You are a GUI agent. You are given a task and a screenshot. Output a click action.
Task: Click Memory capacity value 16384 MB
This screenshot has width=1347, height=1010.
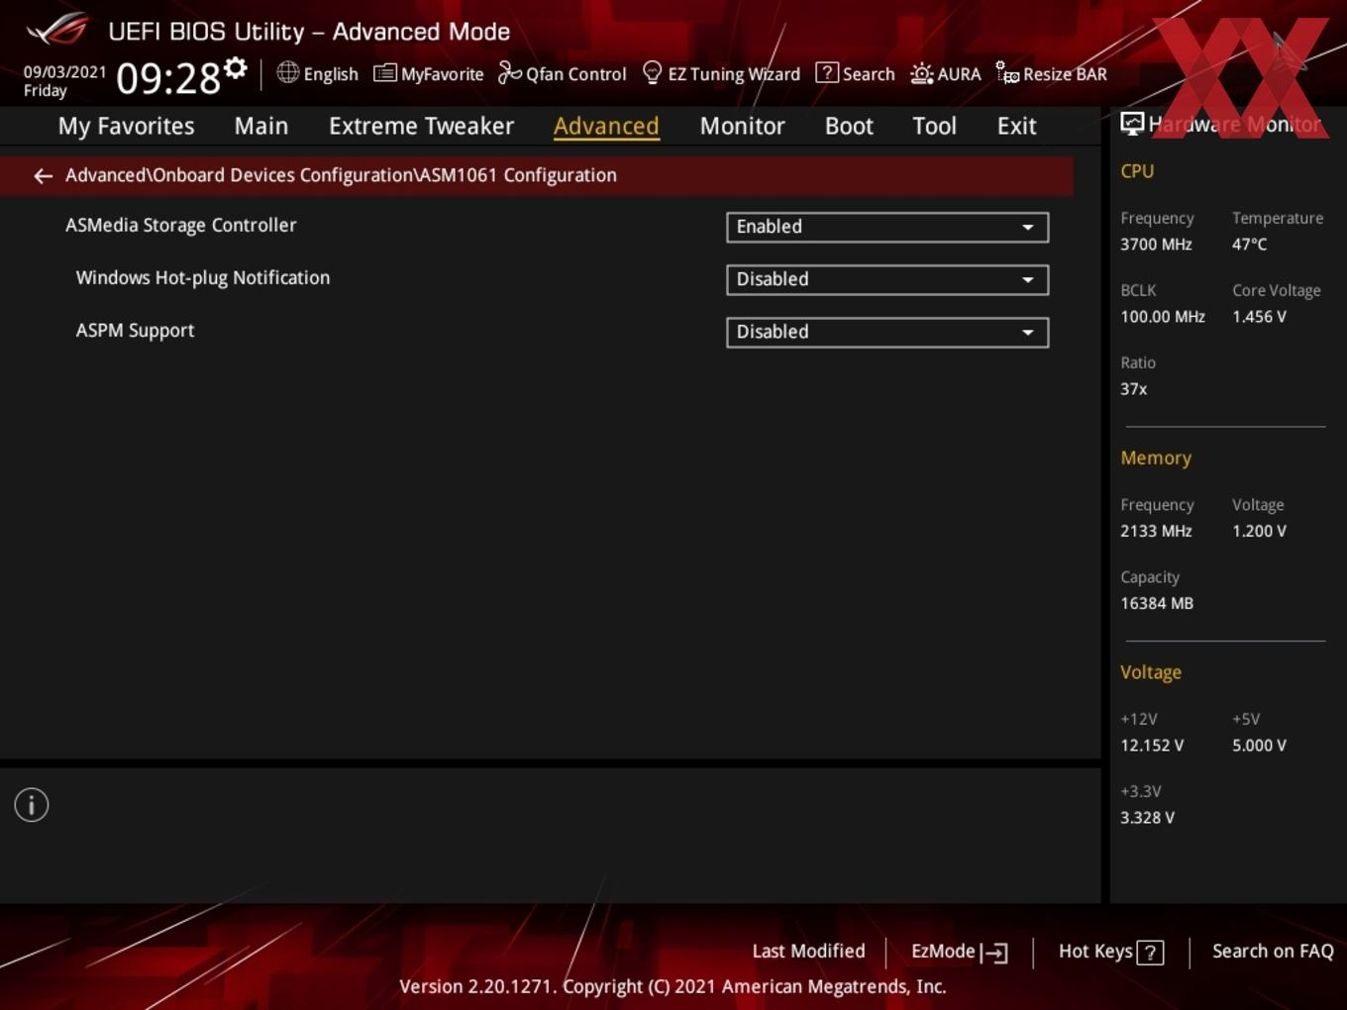point(1157,603)
